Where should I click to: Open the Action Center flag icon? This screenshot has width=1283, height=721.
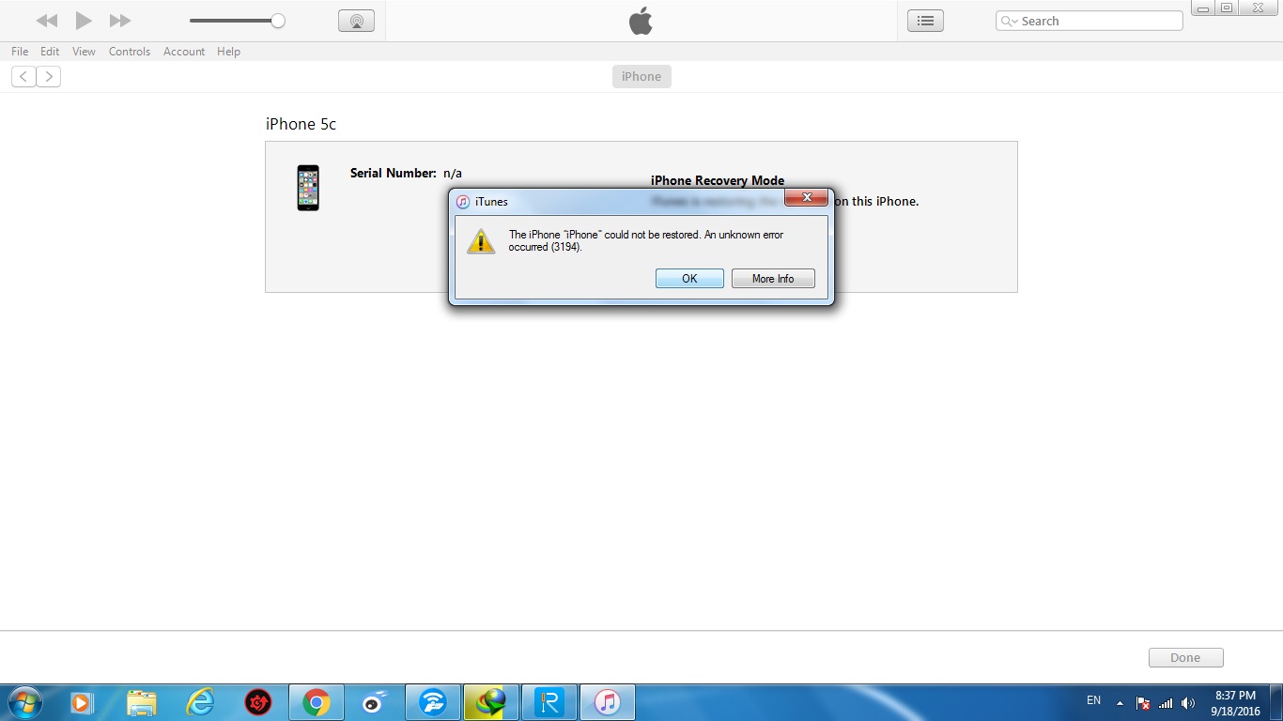[1143, 703]
